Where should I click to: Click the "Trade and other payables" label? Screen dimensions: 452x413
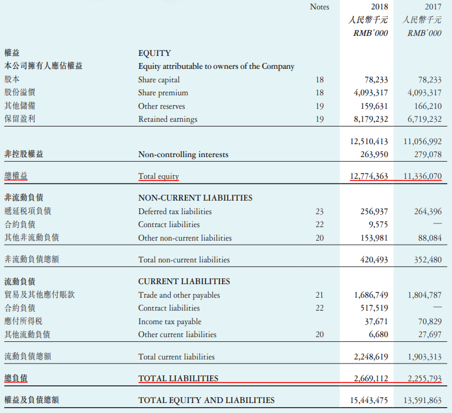(x=179, y=295)
